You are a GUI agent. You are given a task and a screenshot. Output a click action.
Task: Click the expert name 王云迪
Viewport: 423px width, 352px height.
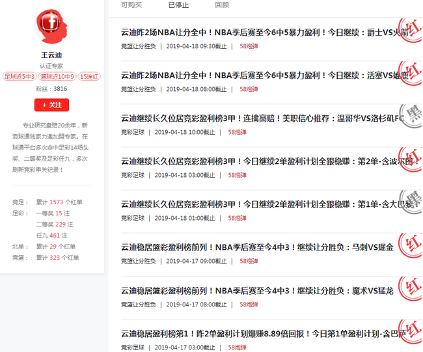coord(51,55)
